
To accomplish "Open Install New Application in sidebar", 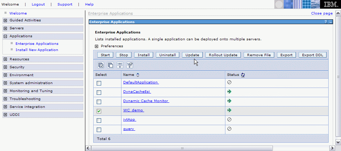I will pos(37,50).
